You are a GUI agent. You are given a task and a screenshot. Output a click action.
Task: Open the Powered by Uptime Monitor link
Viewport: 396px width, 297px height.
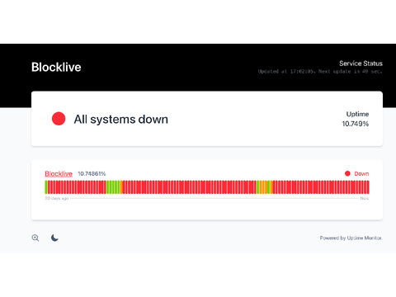point(351,238)
